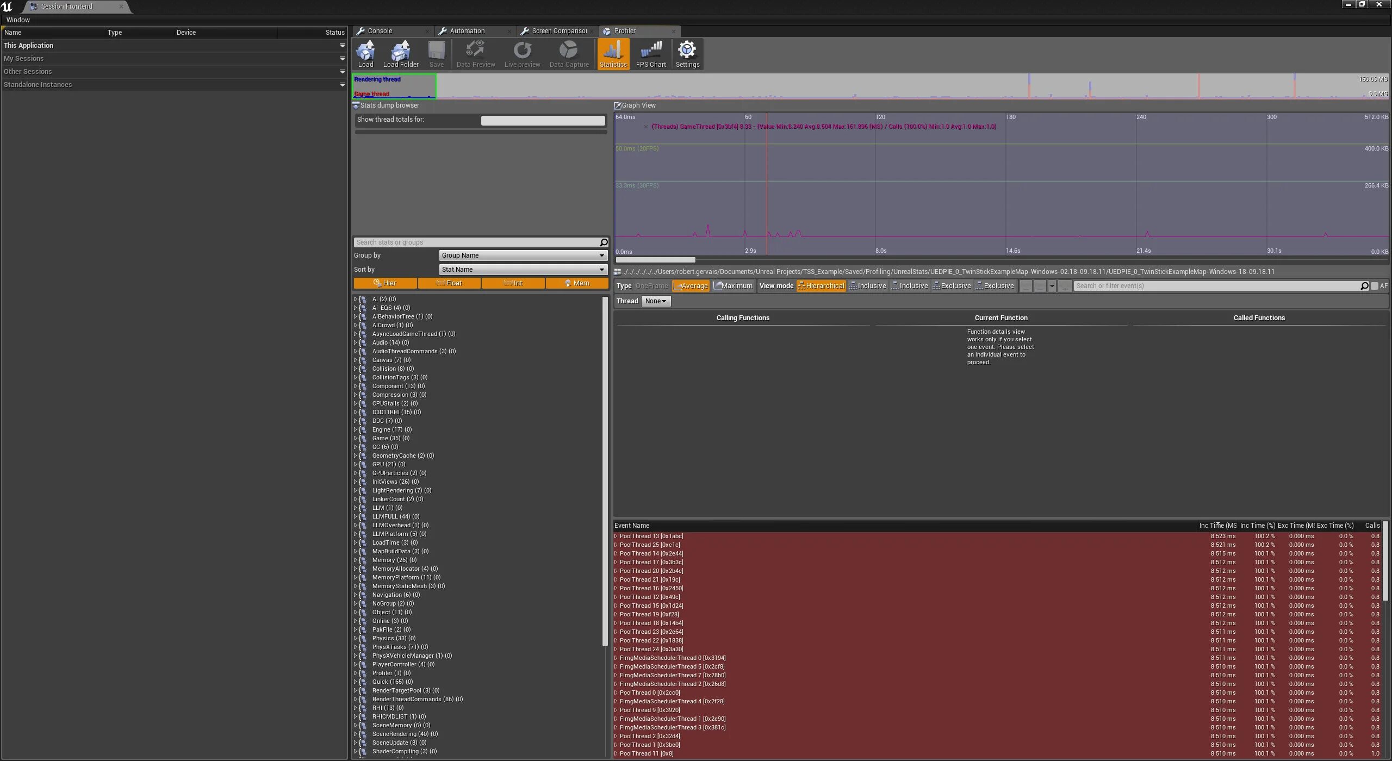Open the Data Preview tool
The height and width of the screenshot is (761, 1392).
pyautogui.click(x=475, y=54)
